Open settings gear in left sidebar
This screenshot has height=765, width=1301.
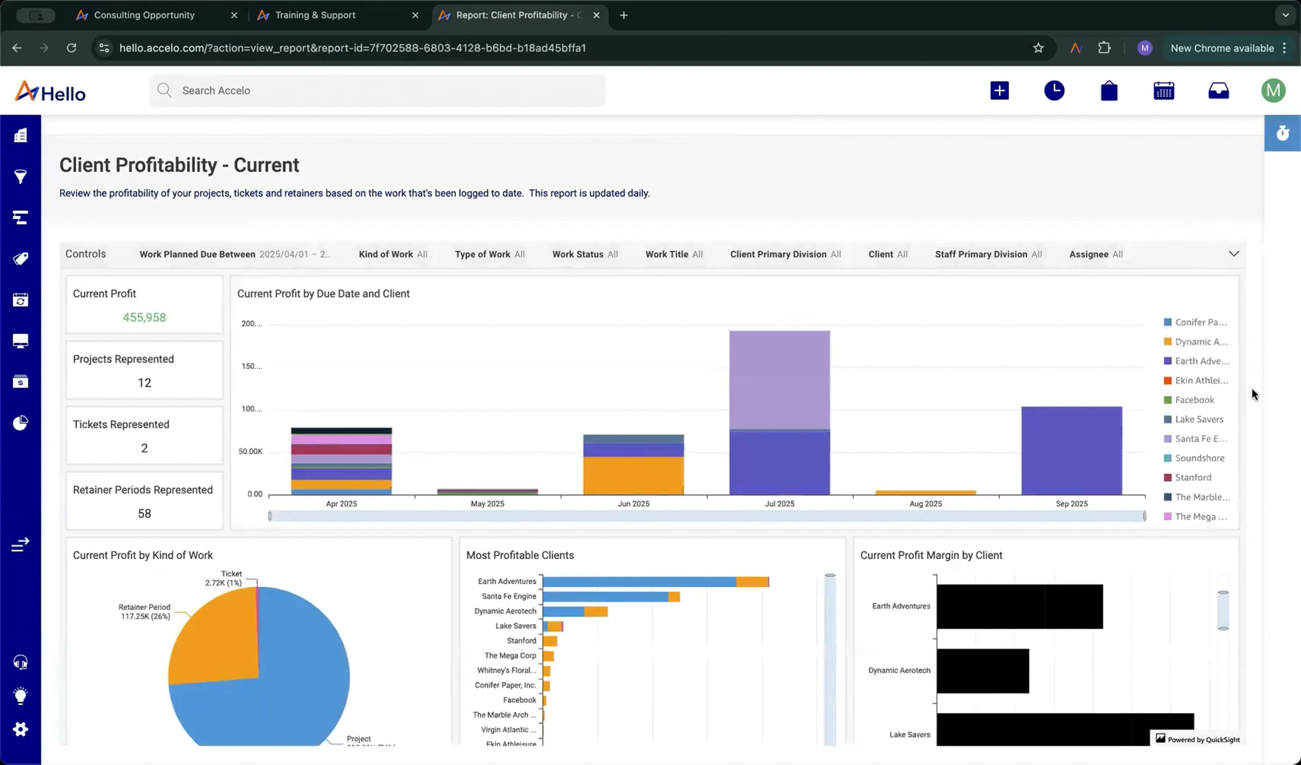[x=20, y=729]
